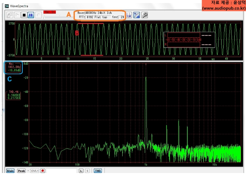Click the play flag button in toolbar
This screenshot has height=175, width=246.
tap(17, 15)
